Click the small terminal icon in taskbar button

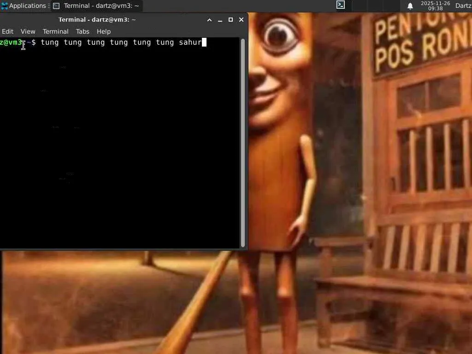click(56, 6)
